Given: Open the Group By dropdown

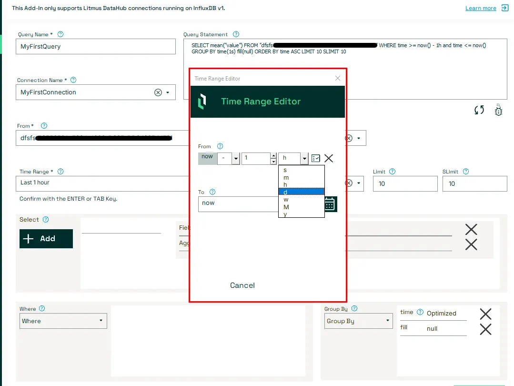Looking at the screenshot, I should [359, 321].
